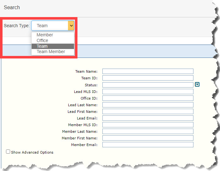The image size is (220, 171).
Task: Open the Search Type dropdown arrow
Action: point(71,26)
